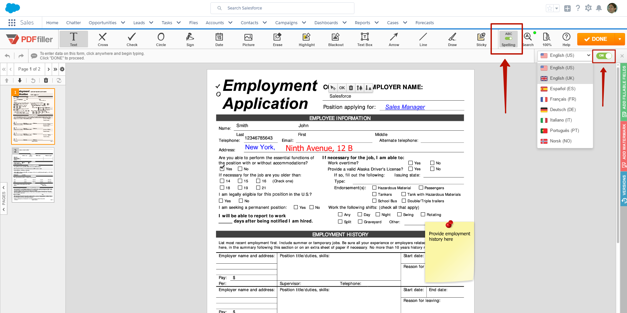Viewport: 627px width, 313px height.
Task: Delete the selected page with trash icon
Action: pos(46,80)
